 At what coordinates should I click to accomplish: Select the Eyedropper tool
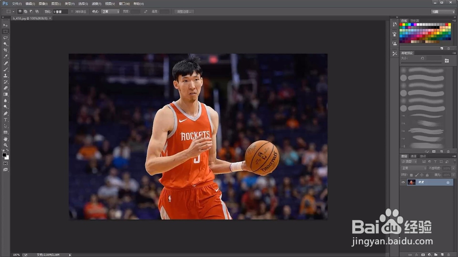tap(5, 57)
